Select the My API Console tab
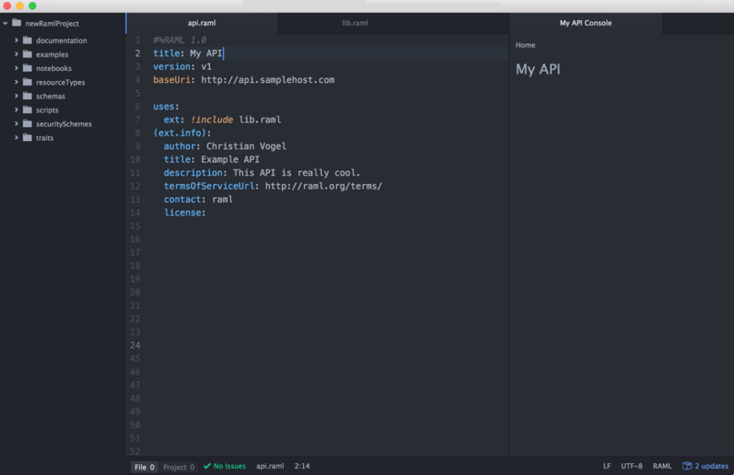This screenshot has height=475, width=734. coord(586,23)
